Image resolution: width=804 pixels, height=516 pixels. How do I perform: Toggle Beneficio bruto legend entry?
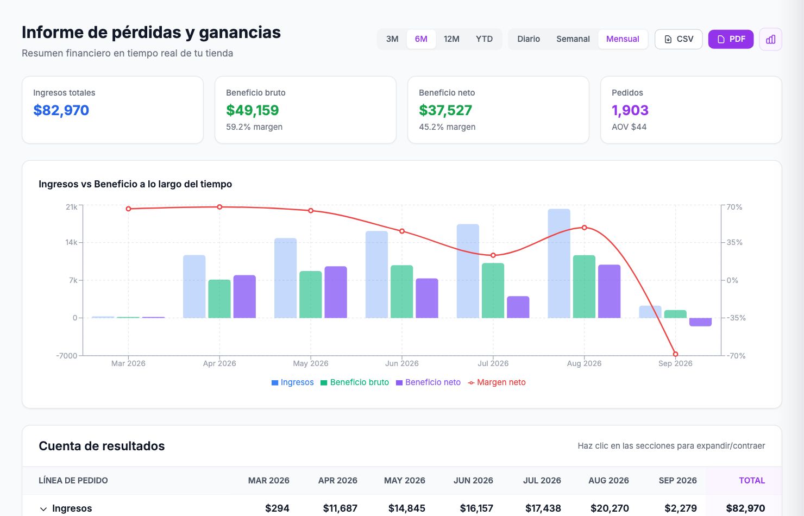coord(355,382)
